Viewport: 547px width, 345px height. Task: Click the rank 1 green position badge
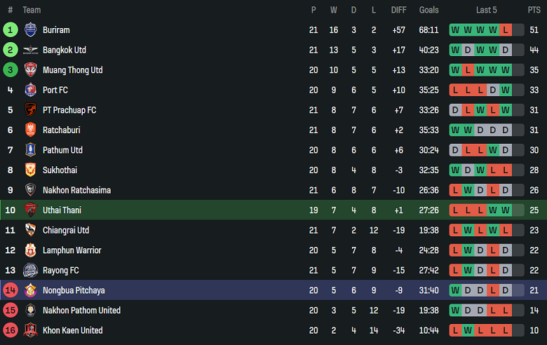(10, 30)
